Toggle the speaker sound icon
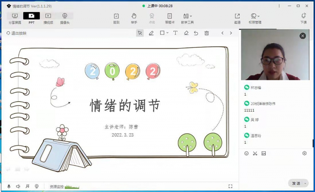This screenshot has height=192, width=315. pyautogui.click(x=18, y=186)
